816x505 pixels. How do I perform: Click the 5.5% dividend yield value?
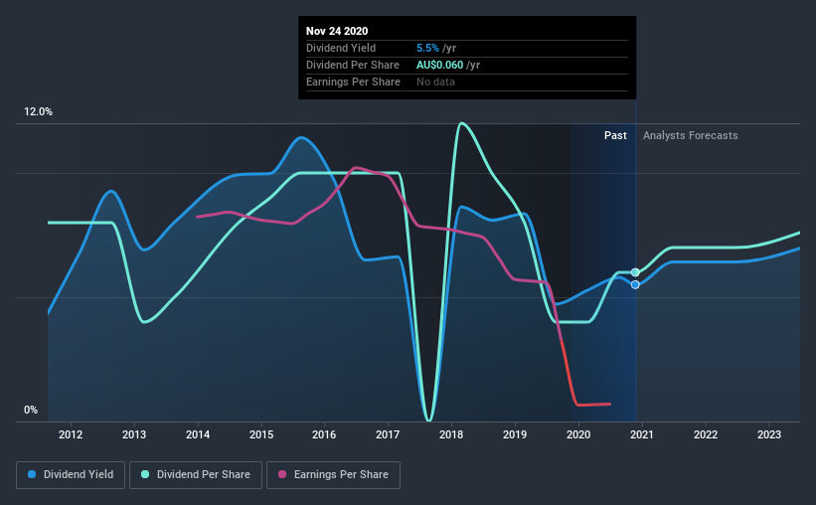point(427,48)
